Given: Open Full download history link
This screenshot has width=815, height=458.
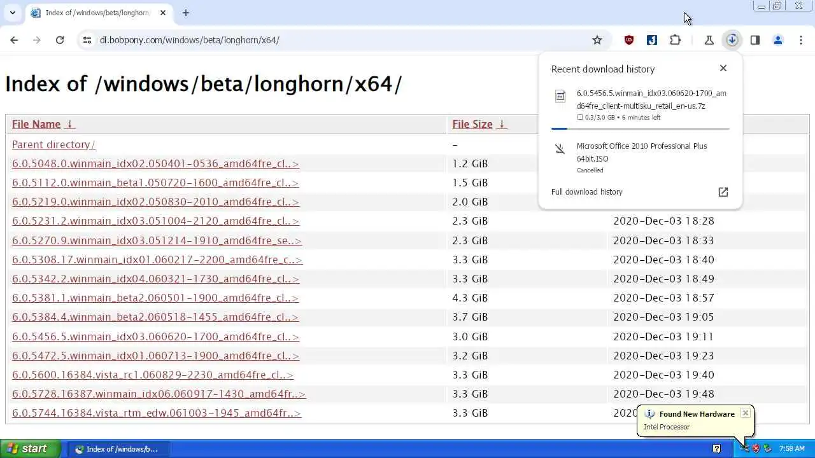Looking at the screenshot, I should 587,191.
